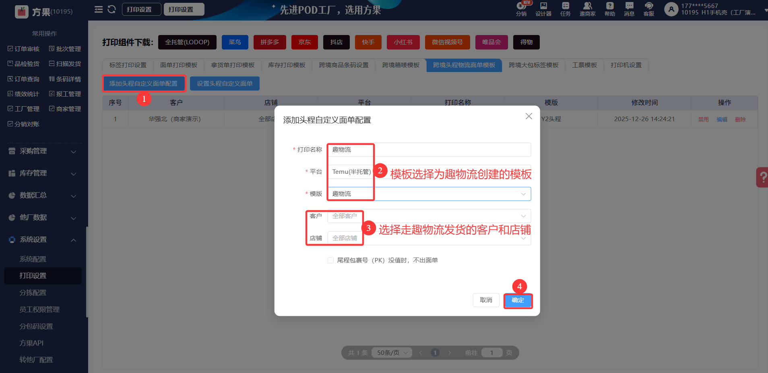
Task: Tick 尾程包裹号(PK)没值时,不出面单 checkbox
Action: [x=330, y=260]
